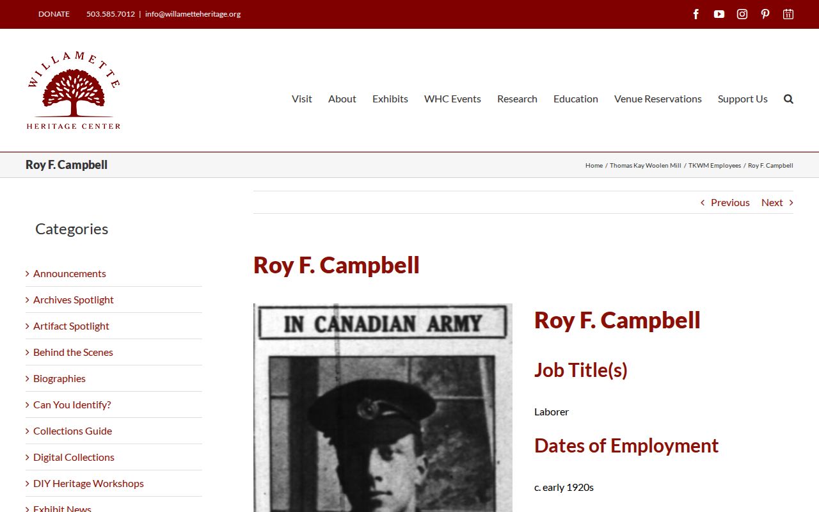Open the Pinterest icon
This screenshot has width=819, height=512.
(x=765, y=14)
